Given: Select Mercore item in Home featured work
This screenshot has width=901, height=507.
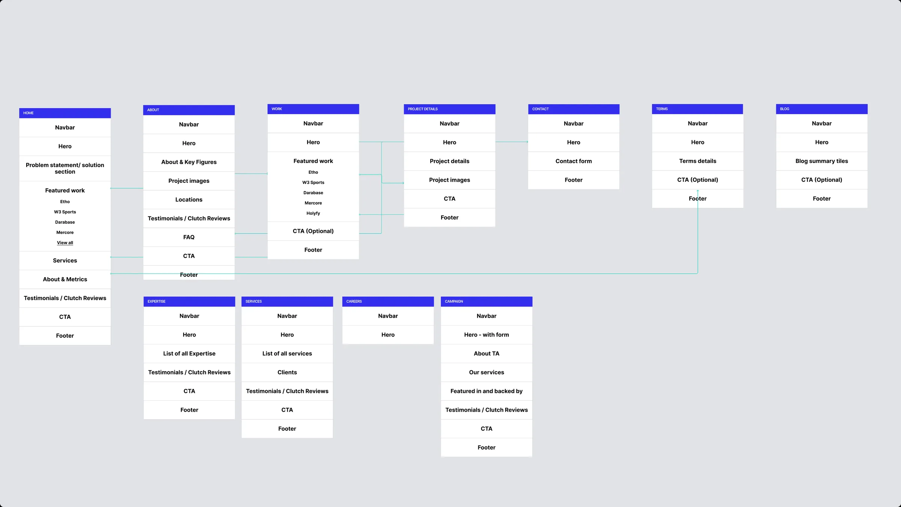Looking at the screenshot, I should coord(65,232).
